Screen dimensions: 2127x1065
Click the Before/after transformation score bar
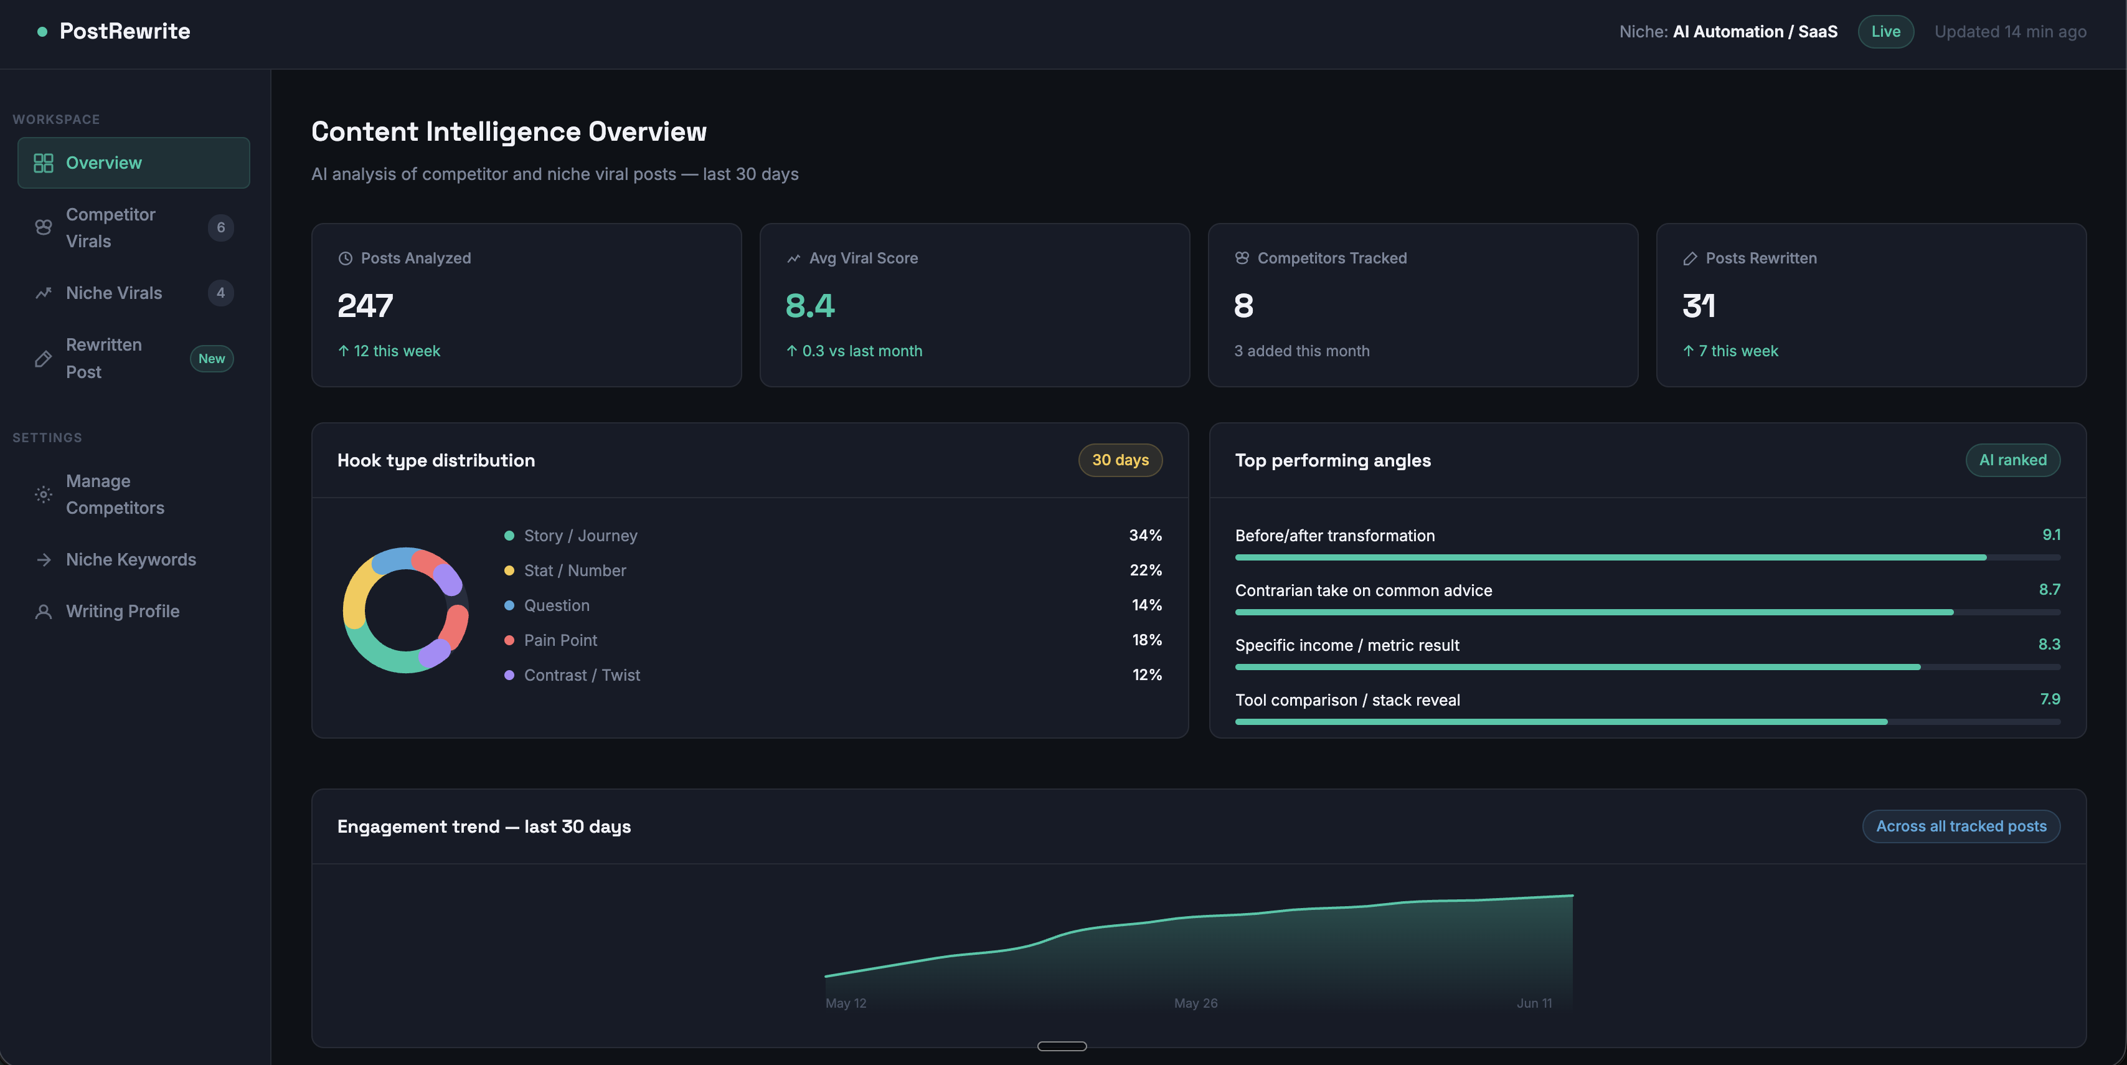1648,558
